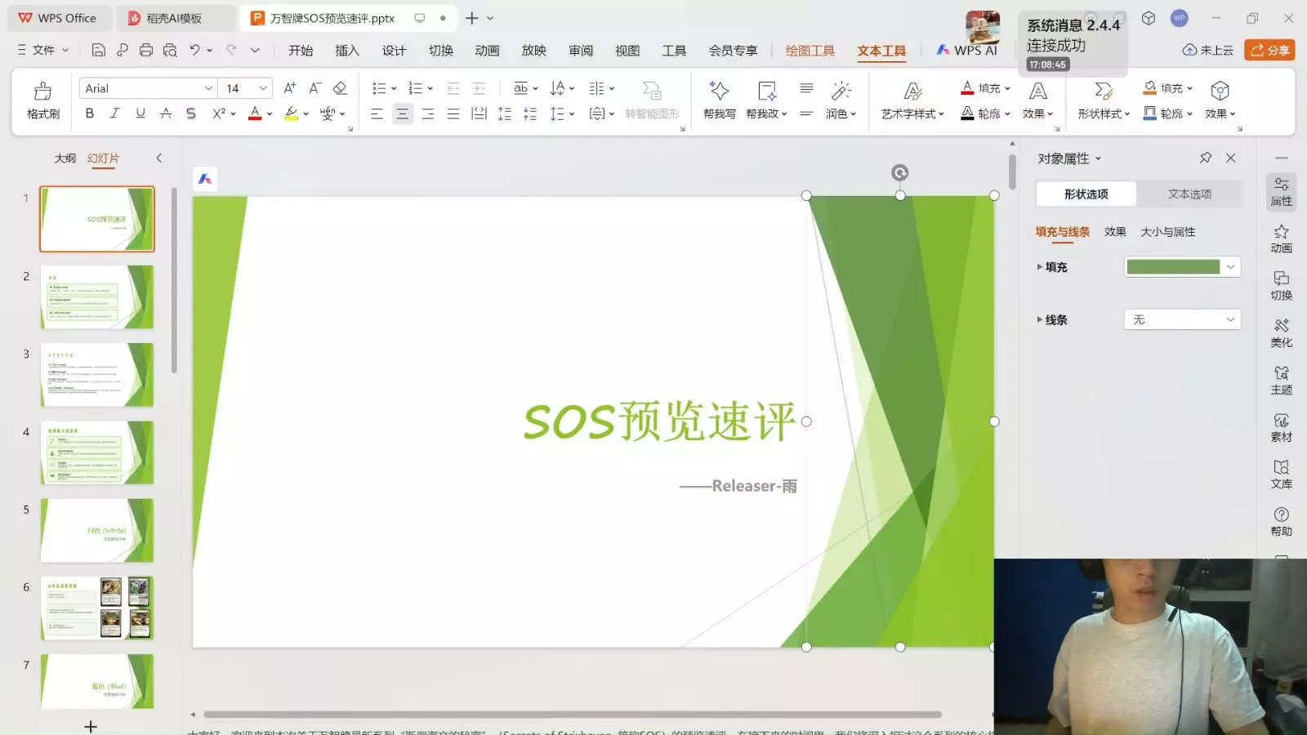The image size is (1307, 735).
Task: Open the 属性 properties side panel icon
Action: click(1282, 192)
